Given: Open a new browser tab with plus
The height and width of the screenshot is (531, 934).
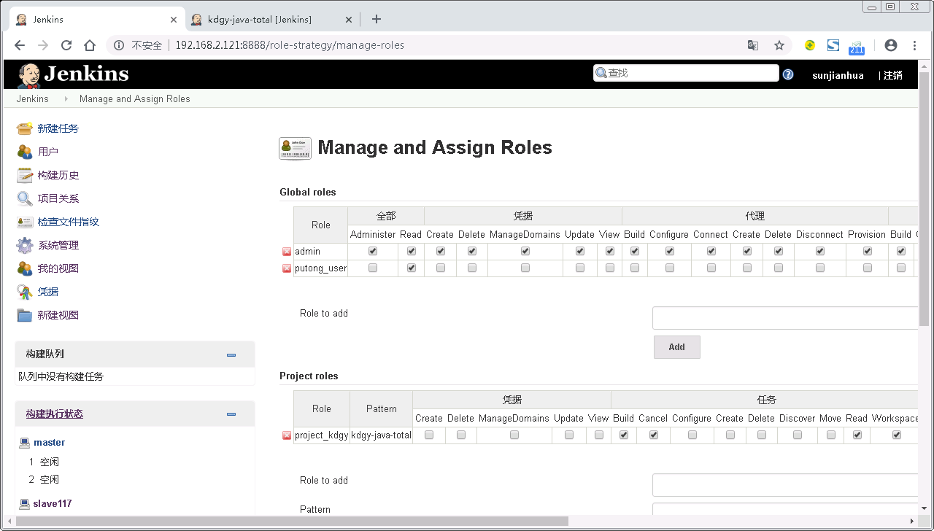Looking at the screenshot, I should 377,19.
